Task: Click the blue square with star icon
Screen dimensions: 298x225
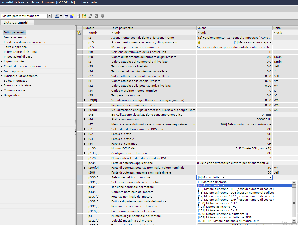Action: [x=72, y=16]
